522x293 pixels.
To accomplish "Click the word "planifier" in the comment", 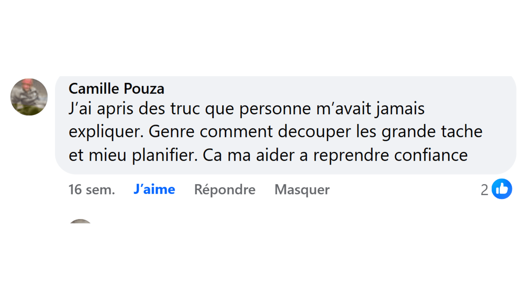I will click(164, 155).
